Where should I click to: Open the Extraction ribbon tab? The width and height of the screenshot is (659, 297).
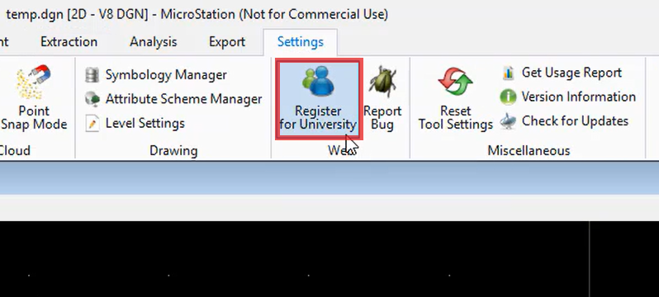tap(69, 42)
